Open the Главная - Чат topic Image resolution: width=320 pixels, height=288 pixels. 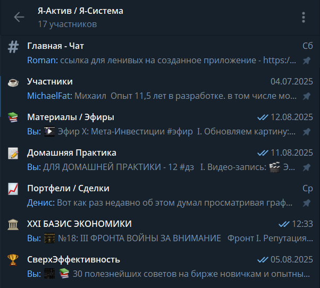click(x=160, y=53)
